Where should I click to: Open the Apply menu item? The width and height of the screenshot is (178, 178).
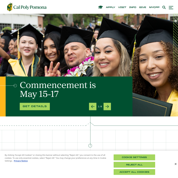(x=110, y=7)
